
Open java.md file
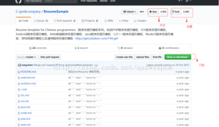[25, 107]
